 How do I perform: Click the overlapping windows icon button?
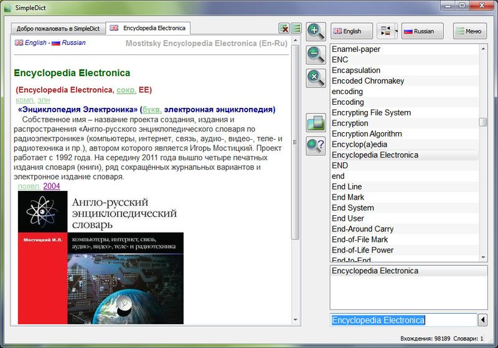coord(316,123)
